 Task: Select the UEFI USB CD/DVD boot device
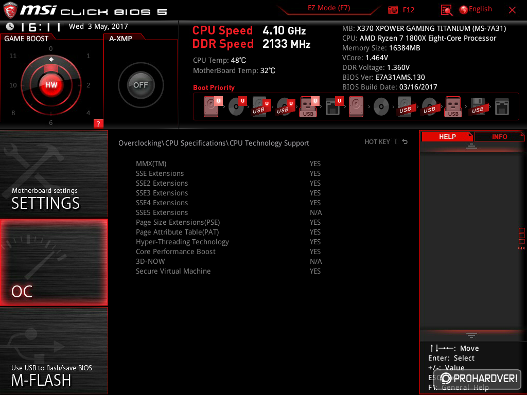(x=285, y=106)
